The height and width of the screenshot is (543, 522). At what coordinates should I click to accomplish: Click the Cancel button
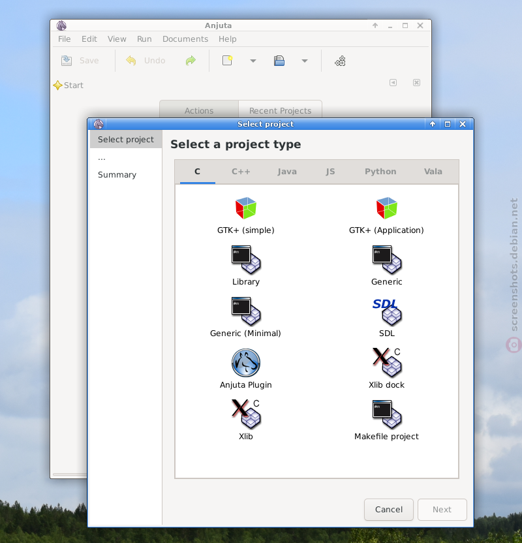[389, 510]
